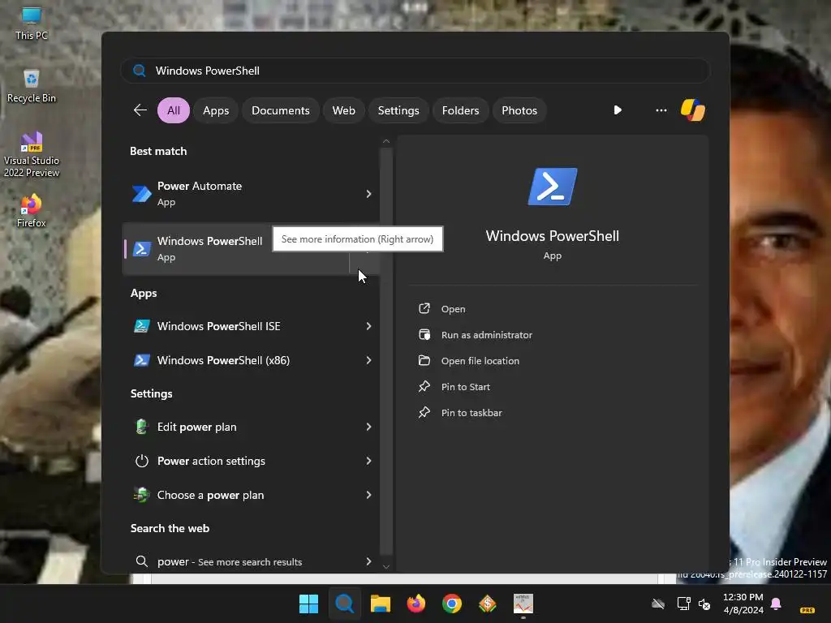Open Copilot from the colorful icon

(x=693, y=110)
